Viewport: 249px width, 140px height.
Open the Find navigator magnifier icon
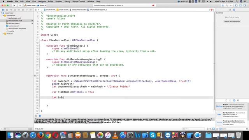pos(11,10)
